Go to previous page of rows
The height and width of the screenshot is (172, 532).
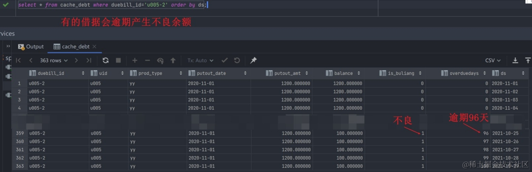(x=31, y=60)
